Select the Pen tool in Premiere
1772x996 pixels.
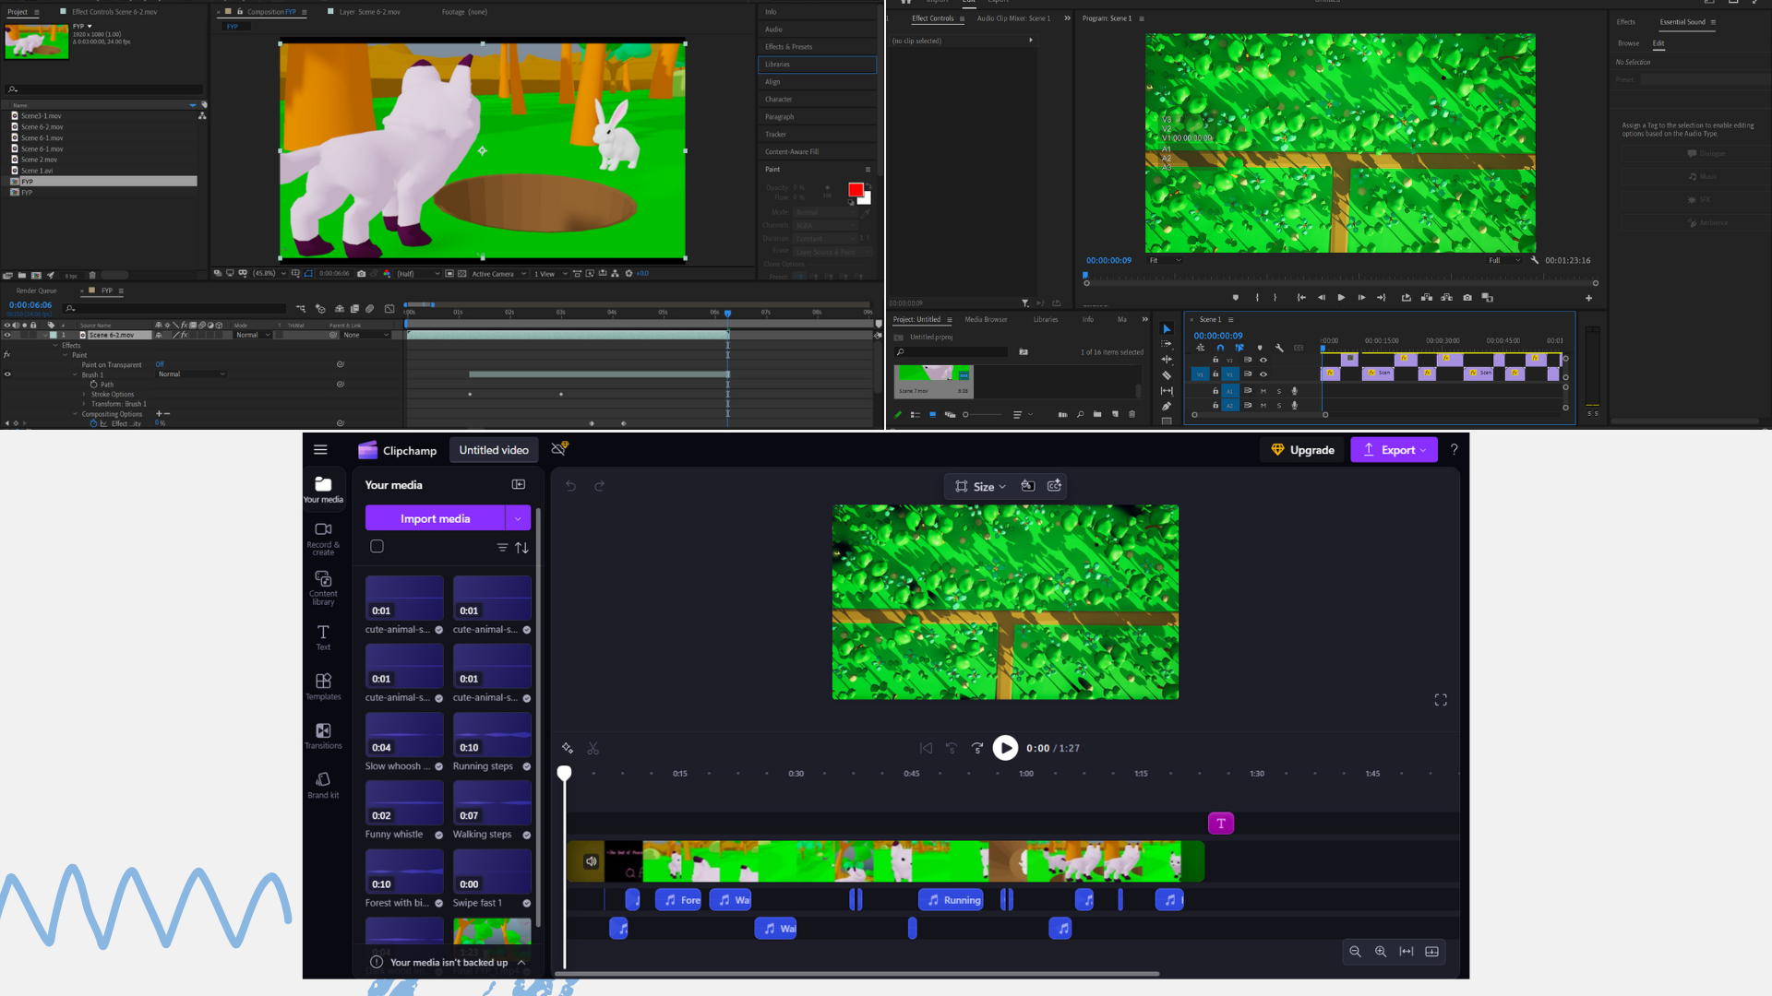tap(1167, 406)
